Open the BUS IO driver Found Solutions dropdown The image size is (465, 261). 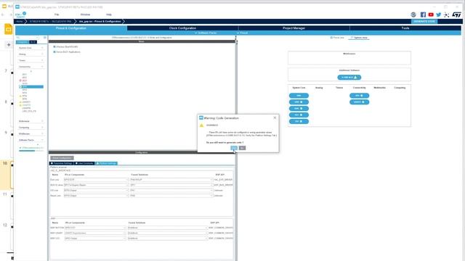pyautogui.click(x=171, y=185)
